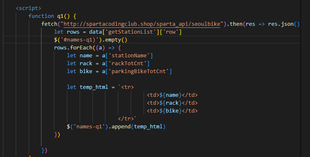Click temp_html in the 'let temp_html' declaration

pyautogui.click(x=94, y=87)
